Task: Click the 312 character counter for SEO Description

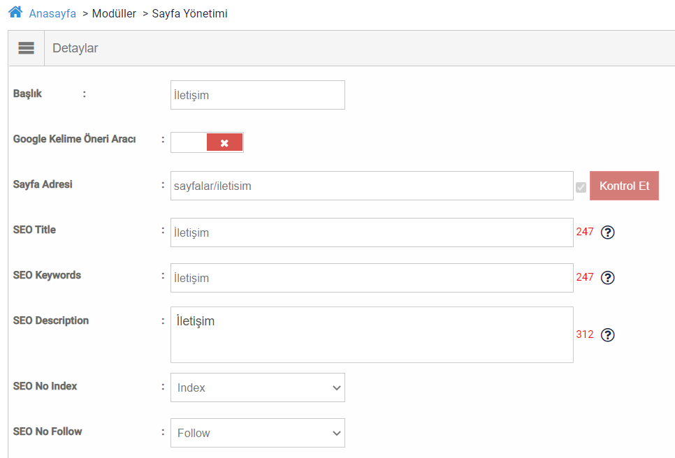Action: [x=585, y=335]
